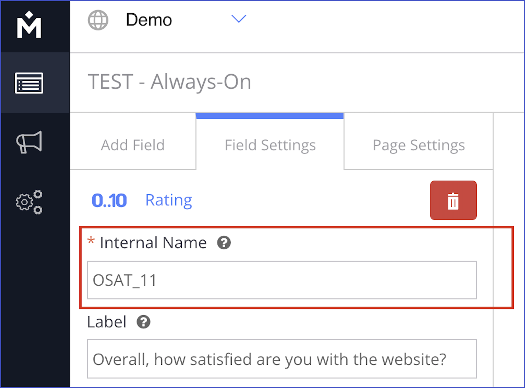Click the Internal Name input OSAT_11
Image resolution: width=525 pixels, height=388 pixels.
pos(282,280)
